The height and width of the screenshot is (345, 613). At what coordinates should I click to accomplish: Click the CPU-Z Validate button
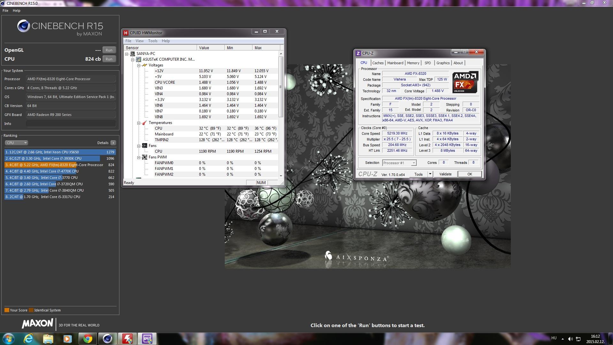(445, 174)
